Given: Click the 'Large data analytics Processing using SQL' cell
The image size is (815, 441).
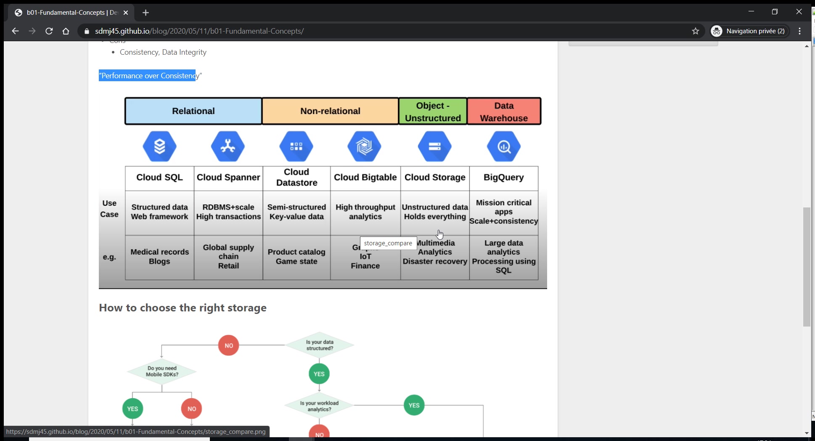Looking at the screenshot, I should pyautogui.click(x=504, y=257).
